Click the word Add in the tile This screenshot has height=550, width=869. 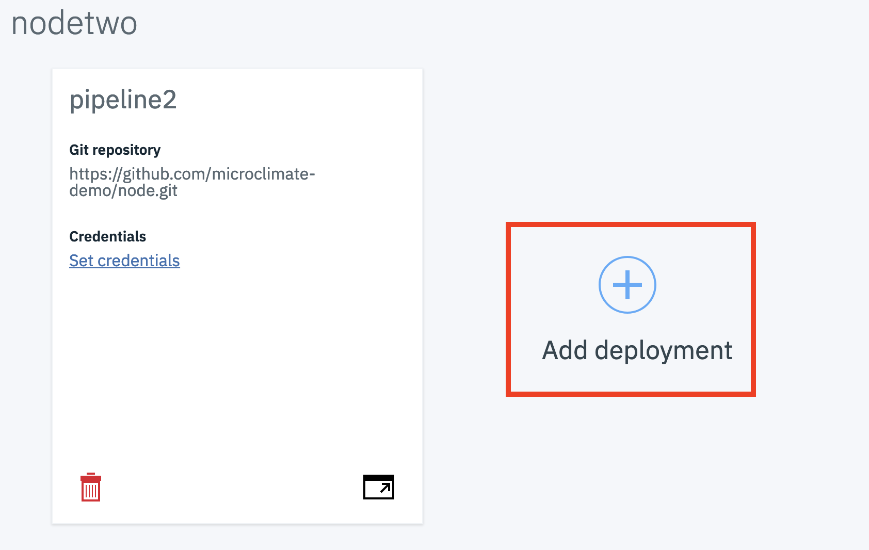coord(565,350)
